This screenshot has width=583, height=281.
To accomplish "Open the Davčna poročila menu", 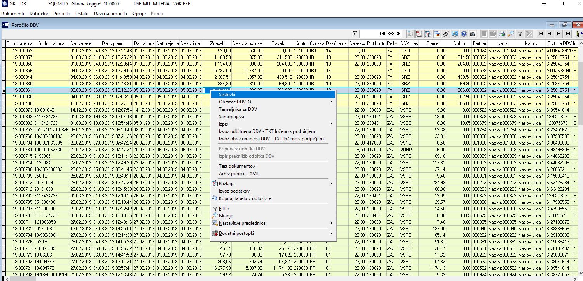I will coord(110,14).
